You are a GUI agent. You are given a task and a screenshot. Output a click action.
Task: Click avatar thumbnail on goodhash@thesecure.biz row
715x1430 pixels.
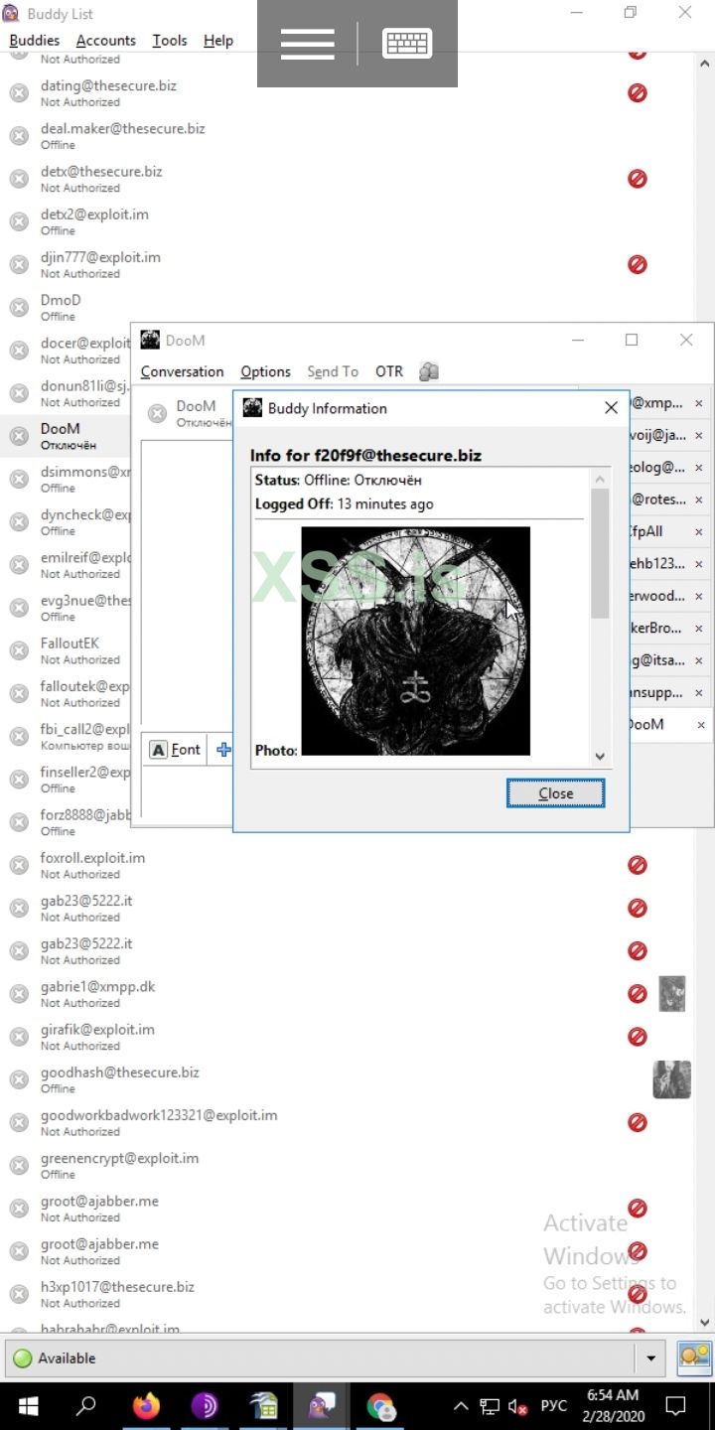[x=671, y=1079]
